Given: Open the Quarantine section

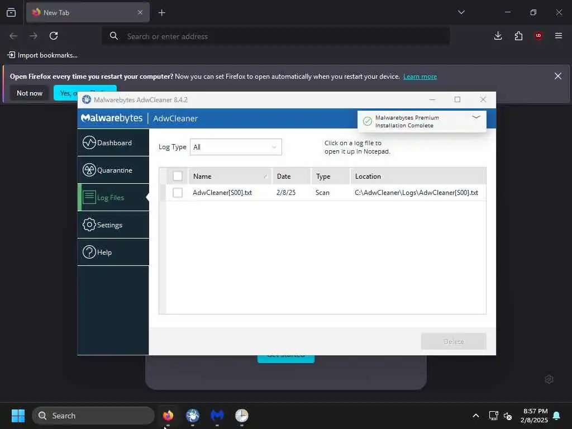Looking at the screenshot, I should pyautogui.click(x=113, y=170).
